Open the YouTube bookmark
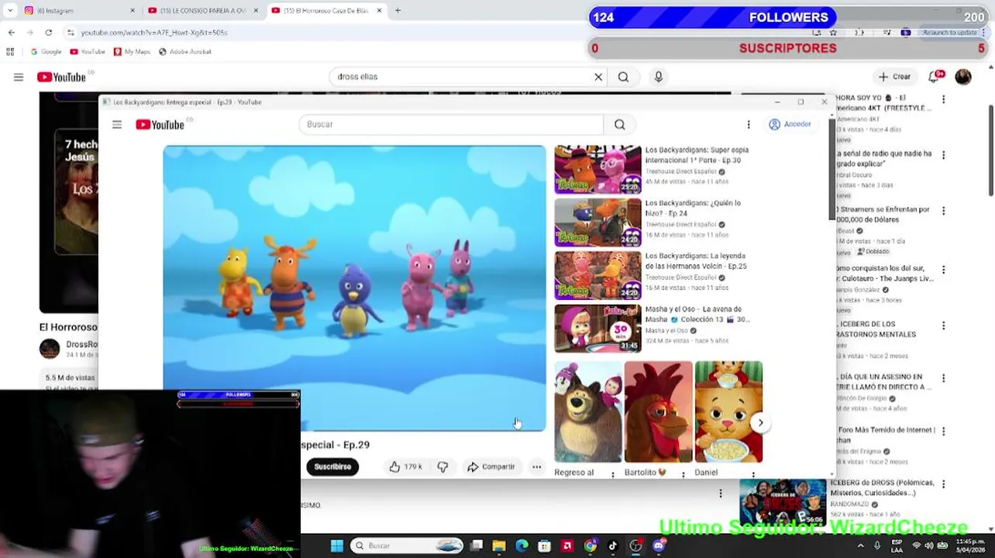The height and width of the screenshot is (558, 995). (88, 52)
